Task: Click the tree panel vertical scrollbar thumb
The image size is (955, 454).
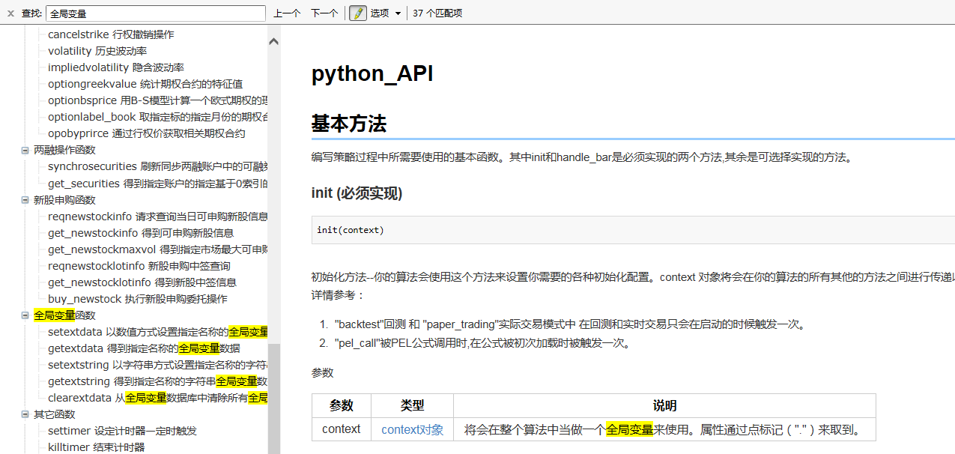Action: tap(274, 397)
